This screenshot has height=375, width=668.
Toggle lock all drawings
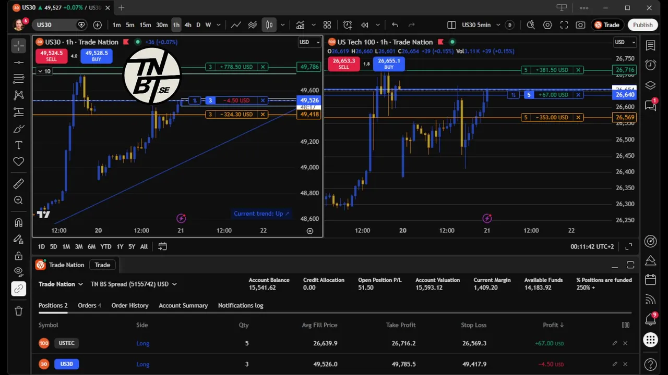19,256
